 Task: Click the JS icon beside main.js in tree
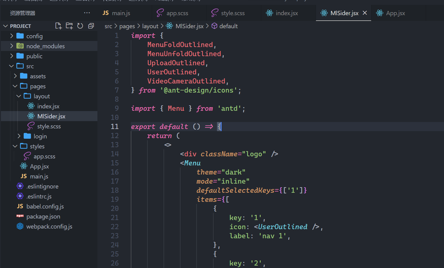(24, 176)
